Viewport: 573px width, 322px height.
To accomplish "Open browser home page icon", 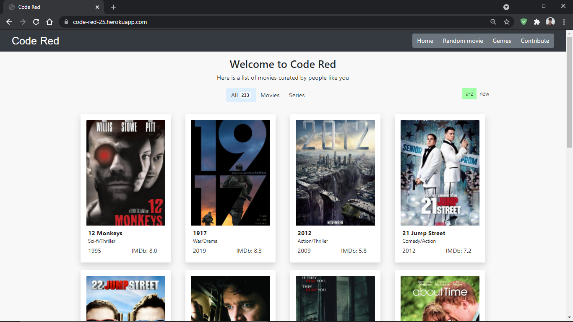I will click(x=49, y=22).
